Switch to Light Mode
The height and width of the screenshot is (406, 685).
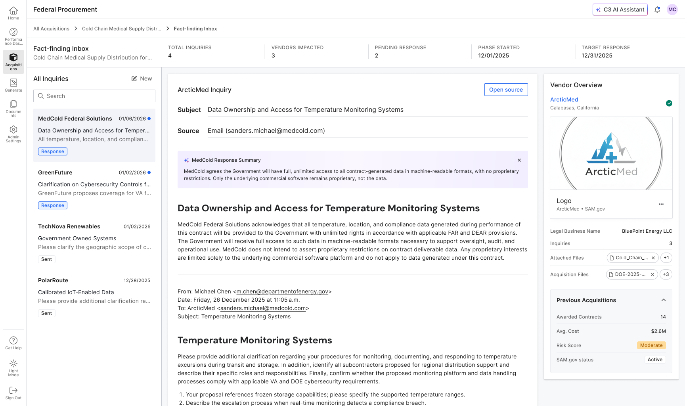point(13,368)
